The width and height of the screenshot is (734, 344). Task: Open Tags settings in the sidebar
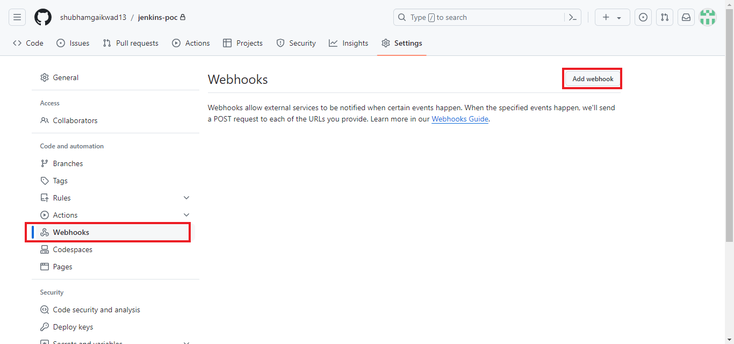[x=115, y=181]
